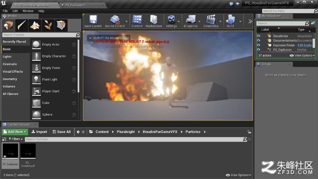Screen dimensions: 318x179
Task: Toggle the sources panel icon
Action: pos(4,139)
